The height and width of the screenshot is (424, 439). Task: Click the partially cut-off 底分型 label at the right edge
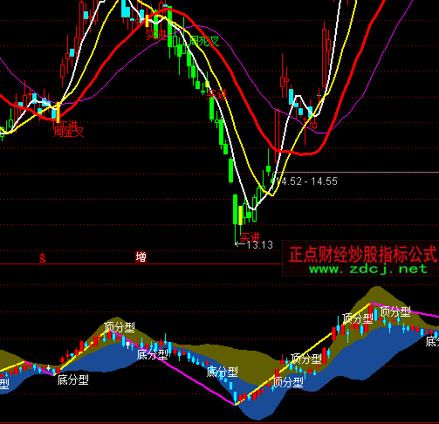[432, 342]
